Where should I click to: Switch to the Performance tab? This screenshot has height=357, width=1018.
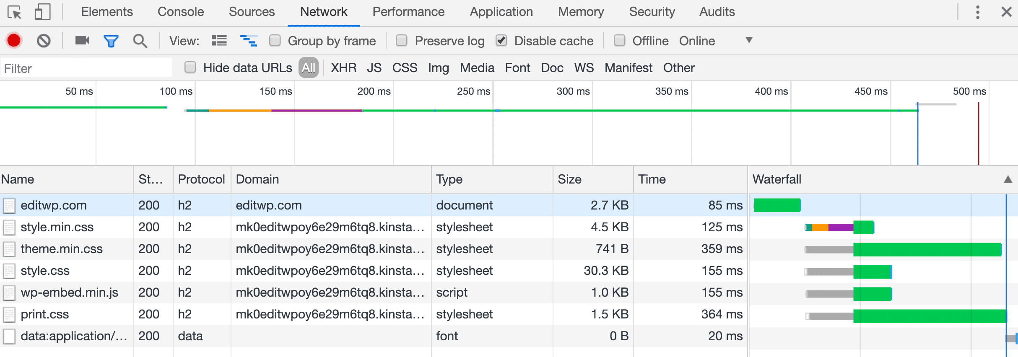(408, 12)
